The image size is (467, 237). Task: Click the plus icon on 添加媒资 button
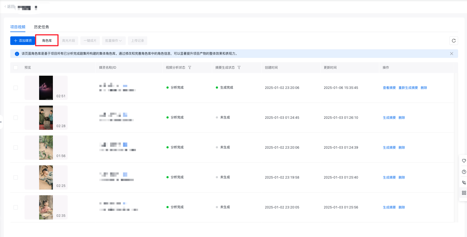coord(16,41)
